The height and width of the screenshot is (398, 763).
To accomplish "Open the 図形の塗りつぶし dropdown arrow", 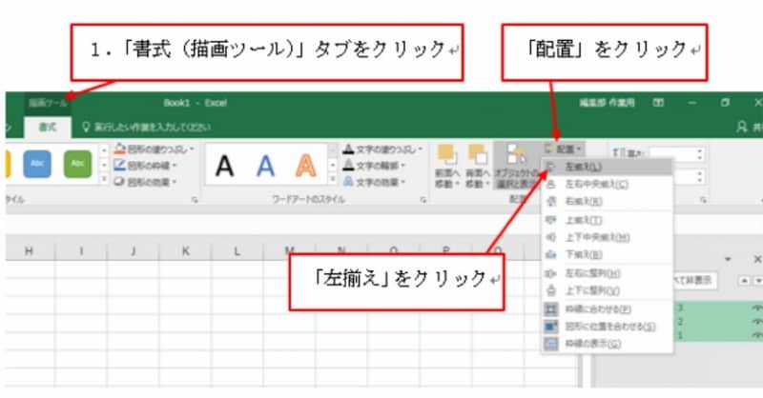I will (192, 149).
